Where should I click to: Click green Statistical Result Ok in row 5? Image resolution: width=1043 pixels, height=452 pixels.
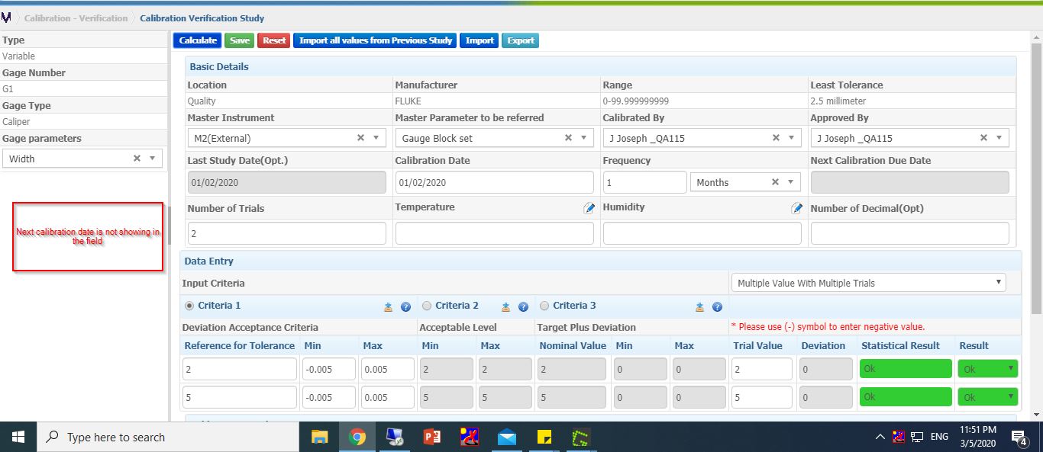pyautogui.click(x=906, y=397)
